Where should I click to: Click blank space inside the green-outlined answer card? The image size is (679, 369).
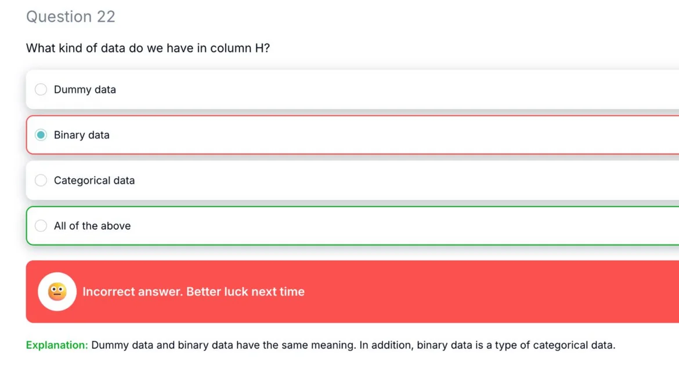click(x=390, y=225)
